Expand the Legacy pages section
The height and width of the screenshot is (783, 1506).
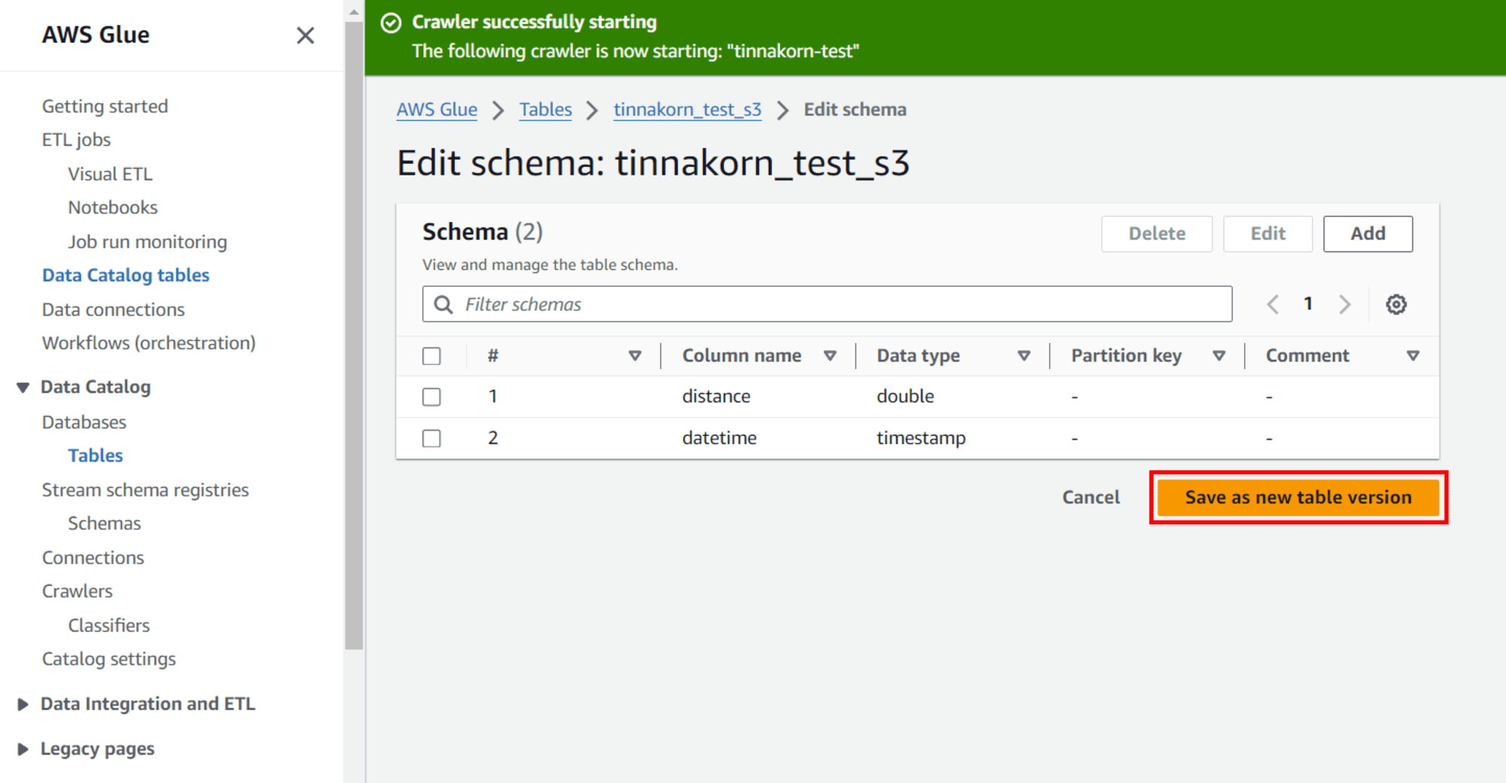pos(23,749)
